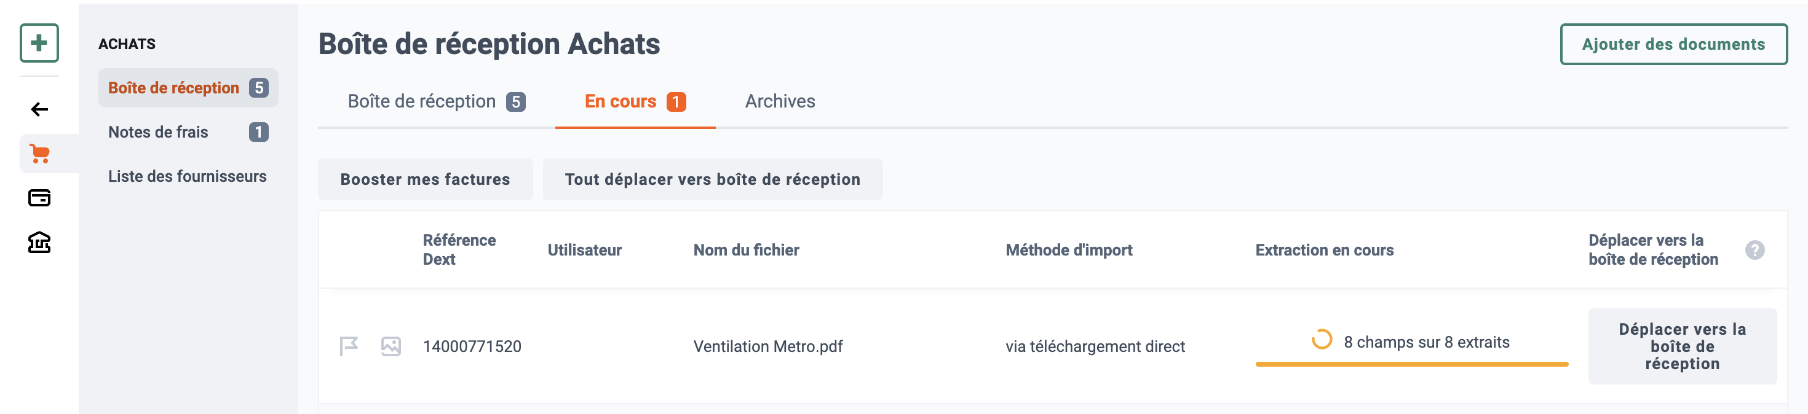Click the orange extraction progress bar

pos(1411,364)
